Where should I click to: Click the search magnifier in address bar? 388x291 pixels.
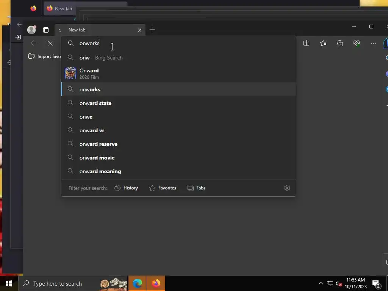click(71, 43)
